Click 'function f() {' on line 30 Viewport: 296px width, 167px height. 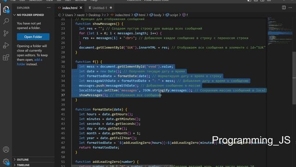88,62
